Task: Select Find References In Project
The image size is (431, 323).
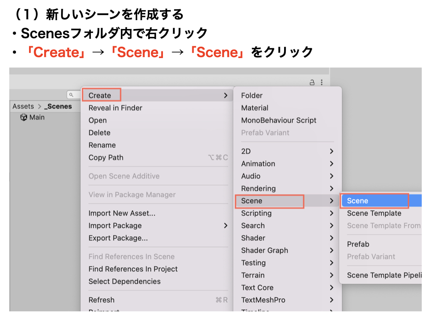Action: [x=133, y=269]
